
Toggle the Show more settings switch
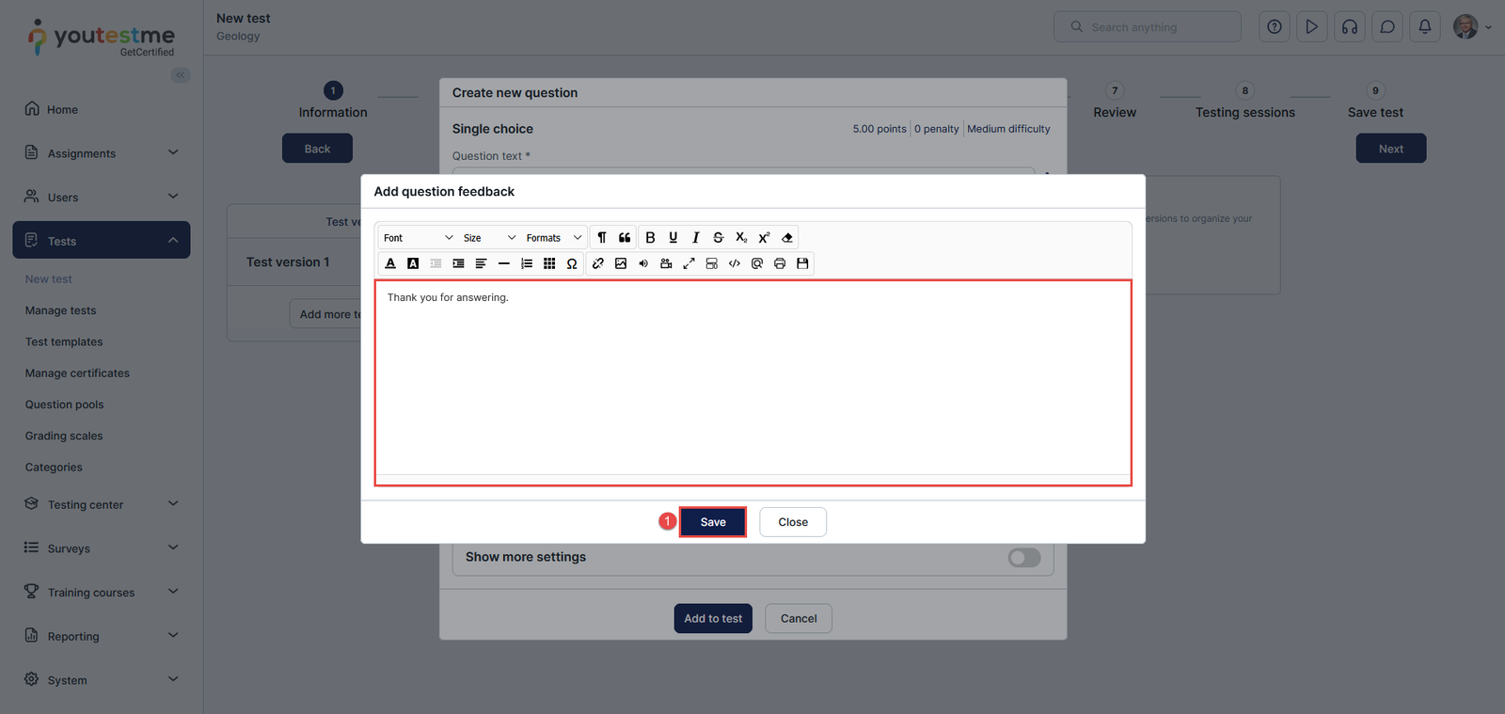click(1023, 558)
